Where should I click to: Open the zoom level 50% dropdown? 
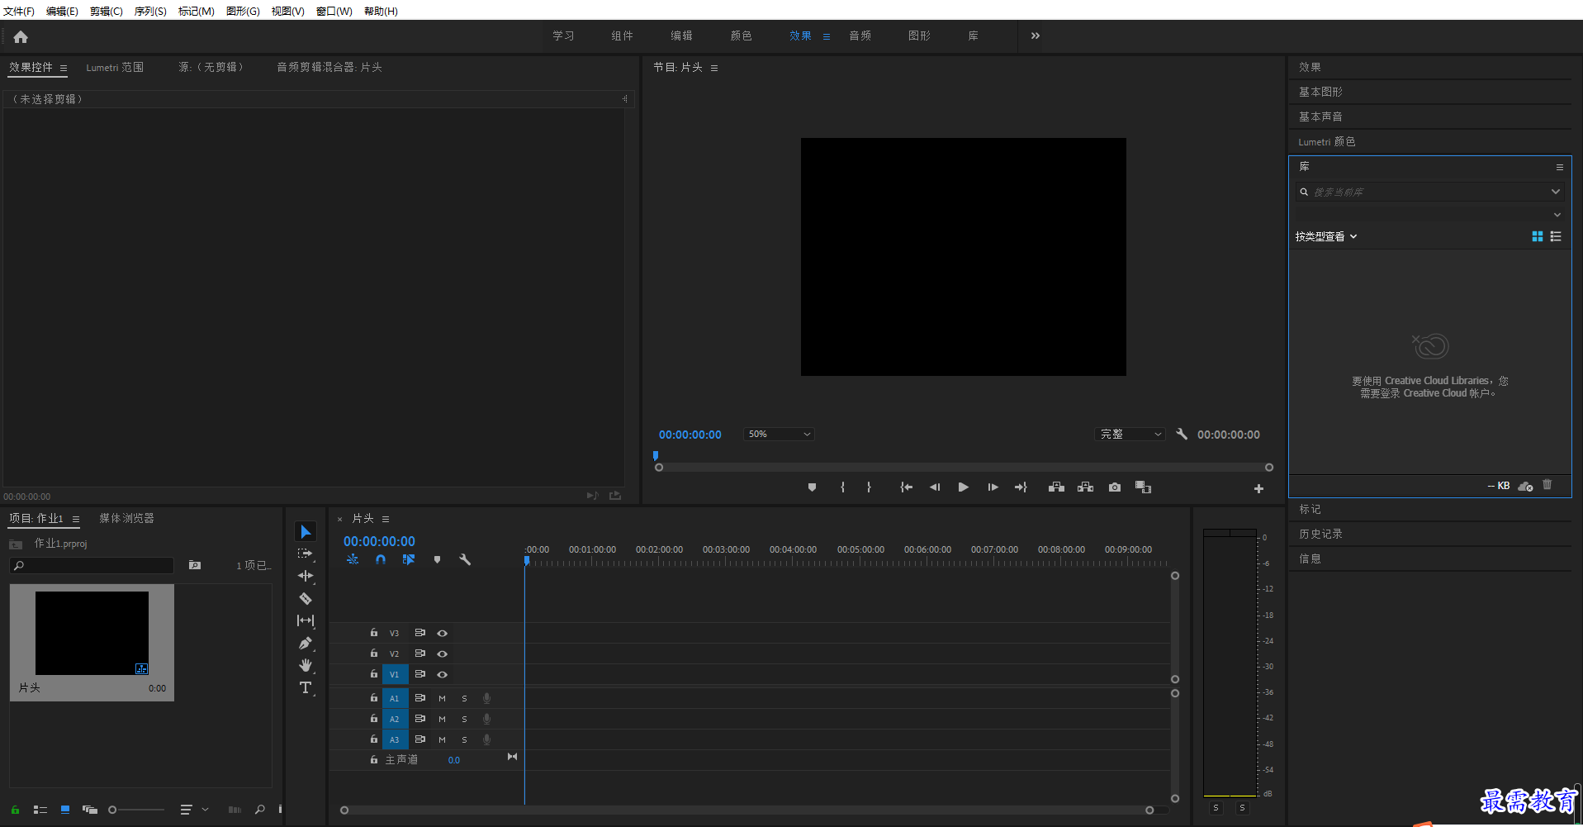click(779, 434)
